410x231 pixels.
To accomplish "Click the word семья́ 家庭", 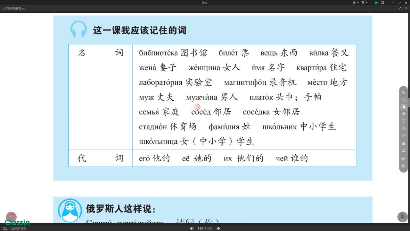I will (159, 112).
